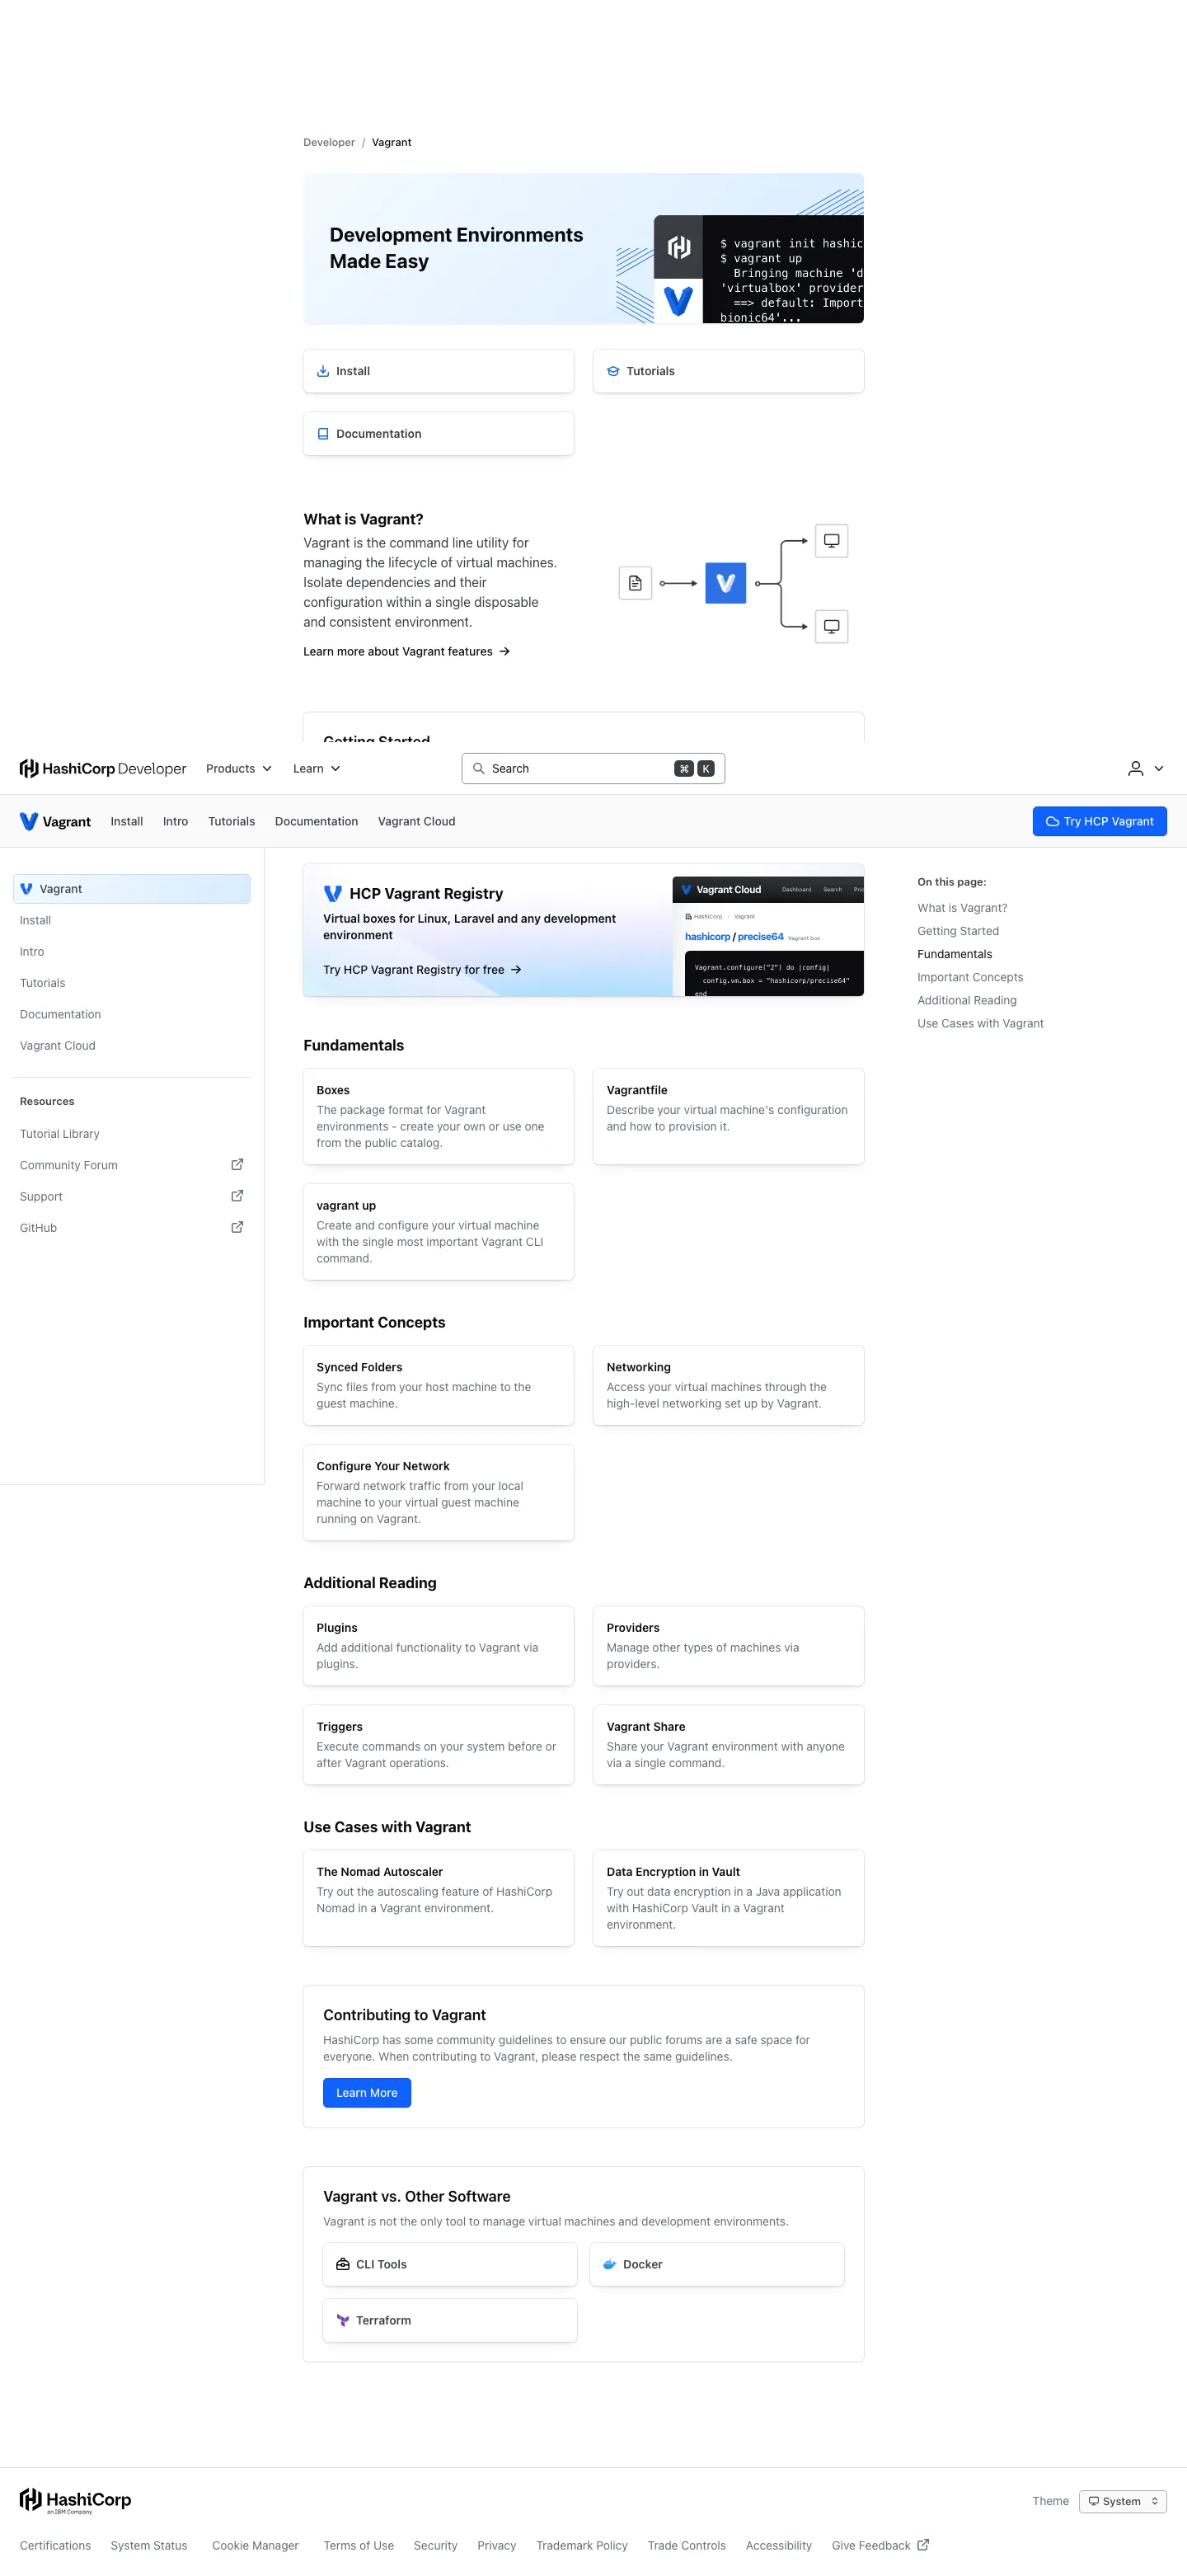Click the Terraform logo icon
The width and height of the screenshot is (1187, 2576).
point(343,2320)
